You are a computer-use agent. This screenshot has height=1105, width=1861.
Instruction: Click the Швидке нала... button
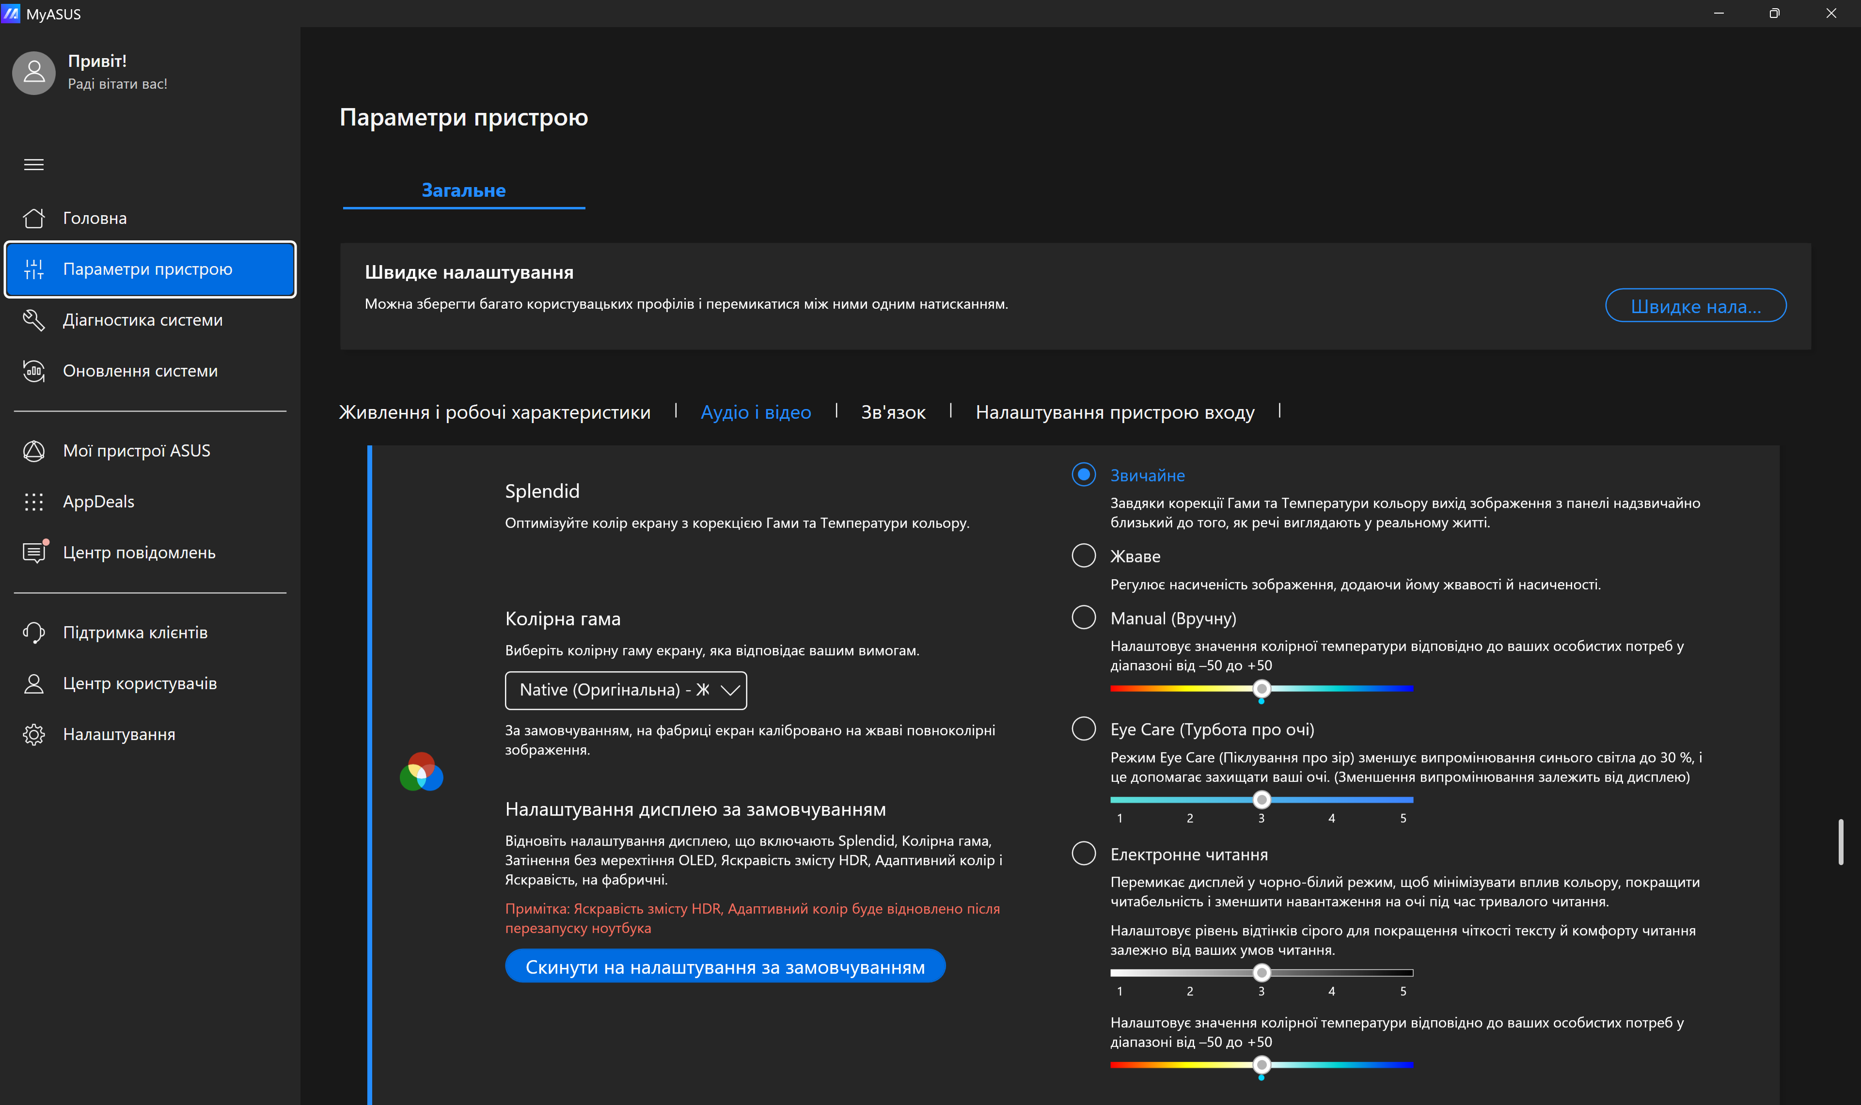click(x=1695, y=306)
